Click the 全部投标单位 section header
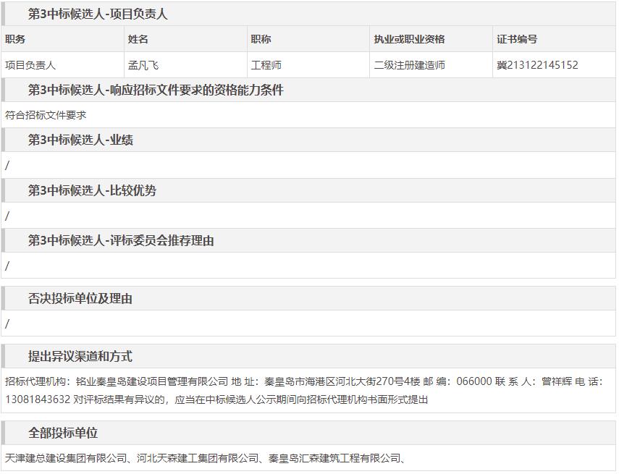Image resolution: width=619 pixels, height=474 pixels. click(63, 433)
